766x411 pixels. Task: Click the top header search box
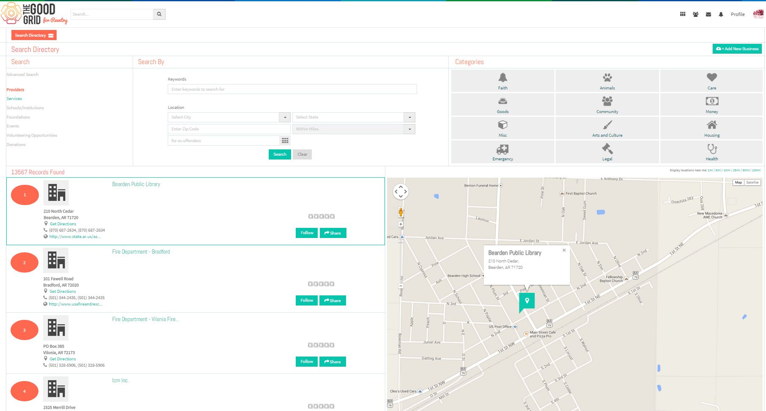click(112, 14)
